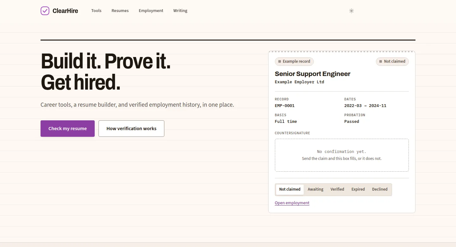Click the Build it. Prove it. headline
This screenshot has height=247, width=456.
[x=106, y=61]
